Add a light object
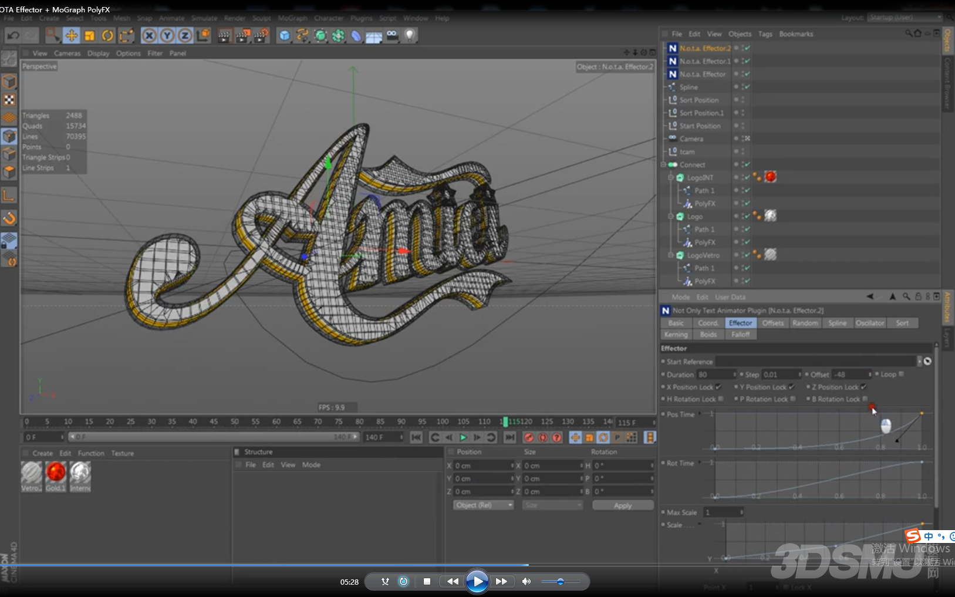This screenshot has width=955, height=597. pyautogui.click(x=410, y=36)
